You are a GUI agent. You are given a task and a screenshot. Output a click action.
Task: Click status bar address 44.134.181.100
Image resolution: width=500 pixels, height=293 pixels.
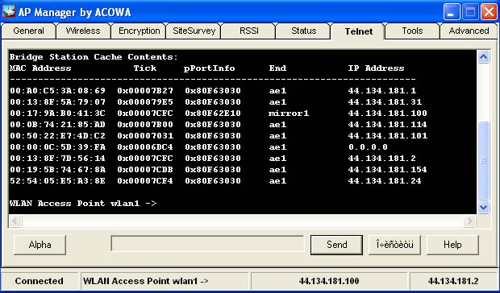click(x=329, y=281)
